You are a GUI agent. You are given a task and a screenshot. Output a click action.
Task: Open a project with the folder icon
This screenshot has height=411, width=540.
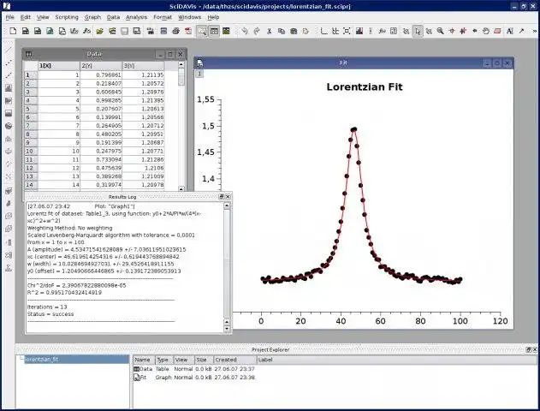click(x=100, y=31)
